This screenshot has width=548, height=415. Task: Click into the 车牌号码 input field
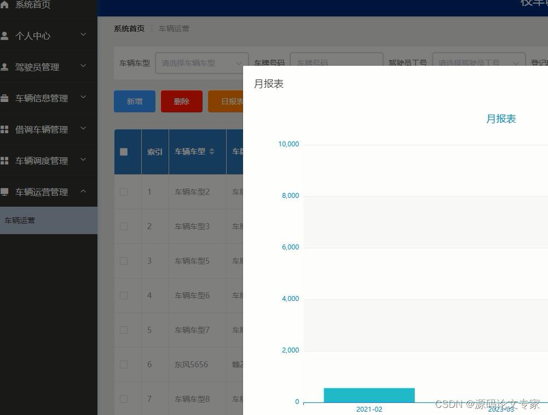click(x=336, y=62)
